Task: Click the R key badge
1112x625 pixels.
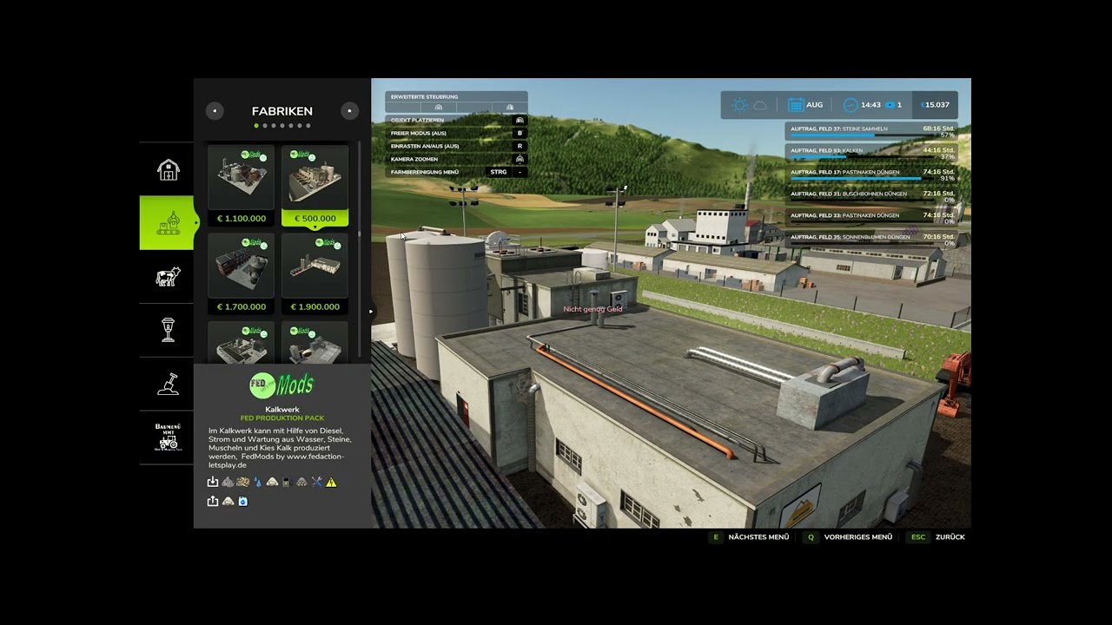Action: pos(520,146)
